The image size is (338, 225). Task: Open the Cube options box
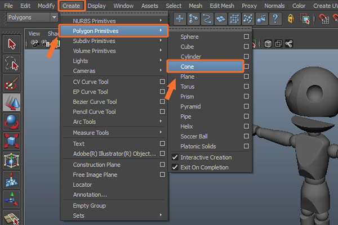pyautogui.click(x=246, y=47)
